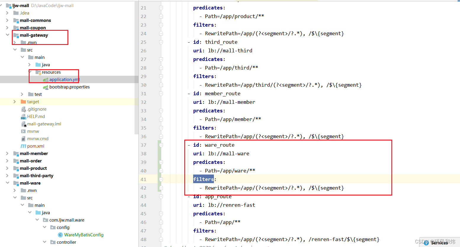Click the java source folder icon under mall-gateway
Image resolution: width=460 pixels, height=247 pixels.
point(38,65)
